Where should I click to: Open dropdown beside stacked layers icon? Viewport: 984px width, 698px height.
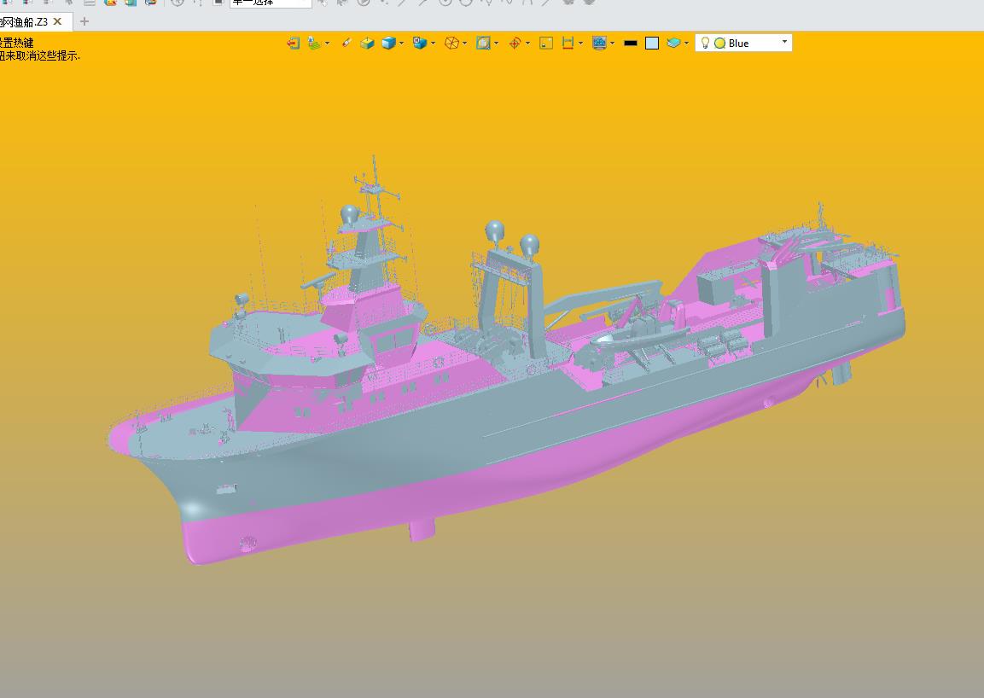coord(686,44)
